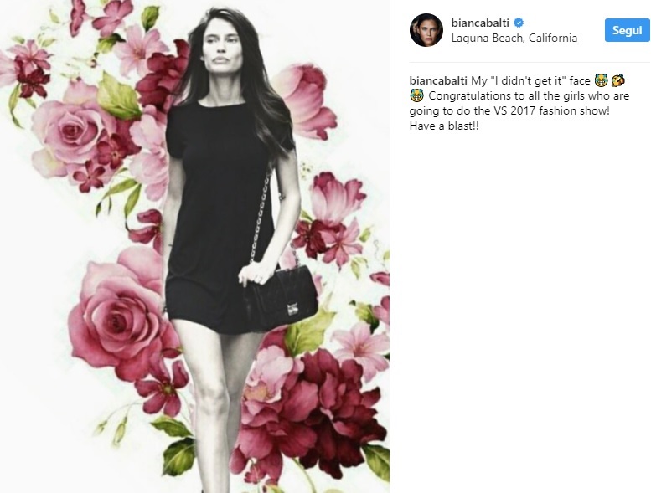
Task: Click first laughing emoji in caption
Action: tap(601, 80)
